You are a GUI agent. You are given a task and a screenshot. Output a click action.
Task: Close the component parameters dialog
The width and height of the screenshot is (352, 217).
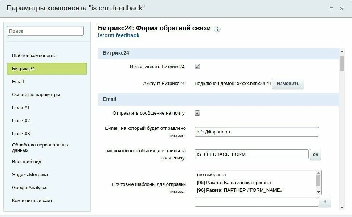341,9
